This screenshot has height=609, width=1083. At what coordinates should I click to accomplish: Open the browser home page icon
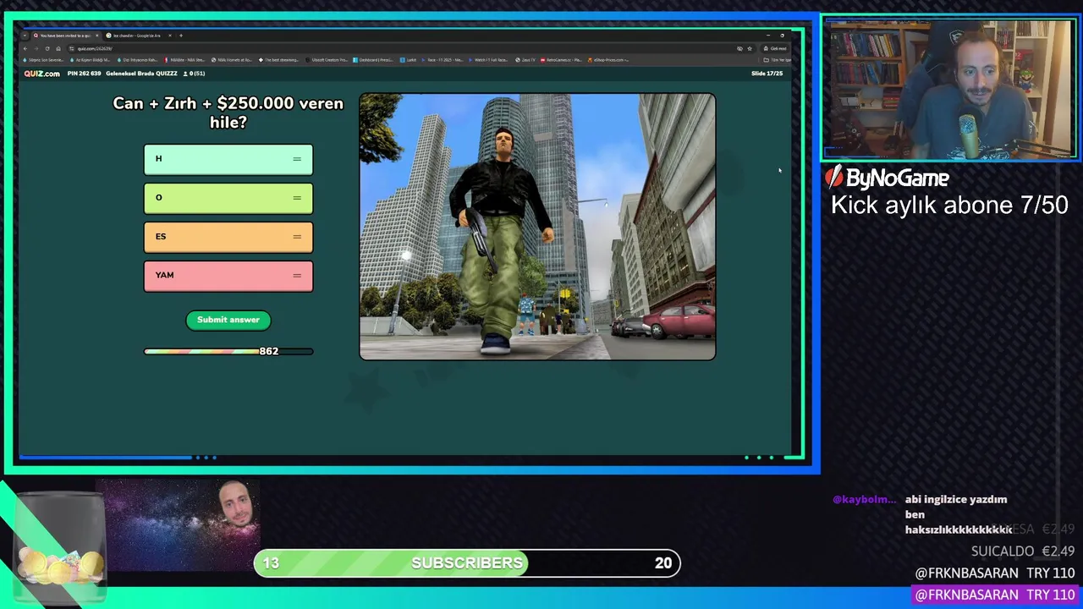click(58, 48)
